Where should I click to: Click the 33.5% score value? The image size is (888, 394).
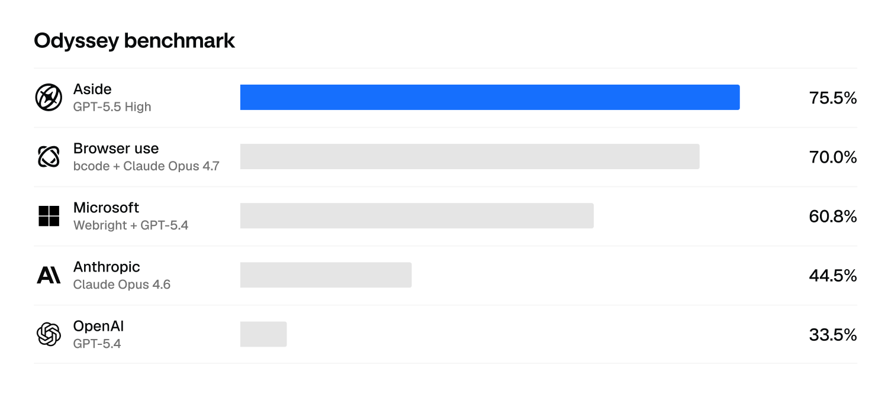(833, 335)
